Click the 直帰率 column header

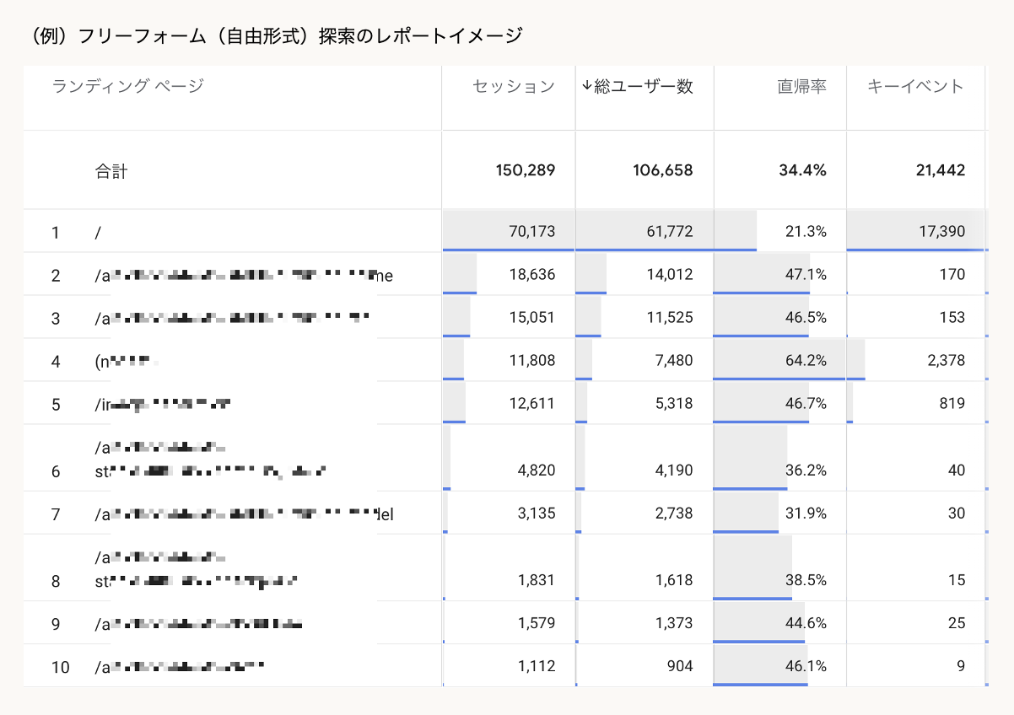tap(801, 86)
